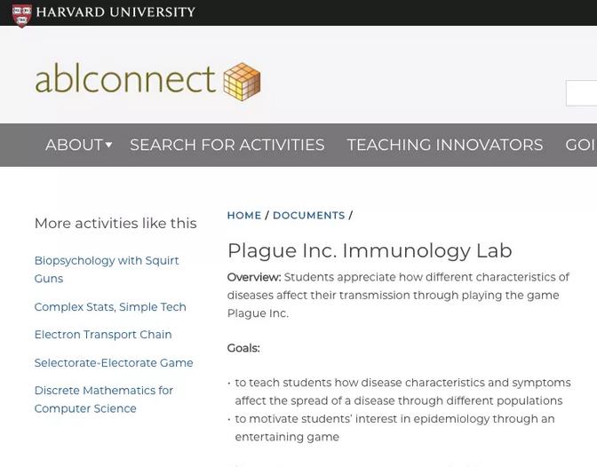Open the Harvard University wordmark link
This screenshot has height=467, width=597.
(x=115, y=12)
